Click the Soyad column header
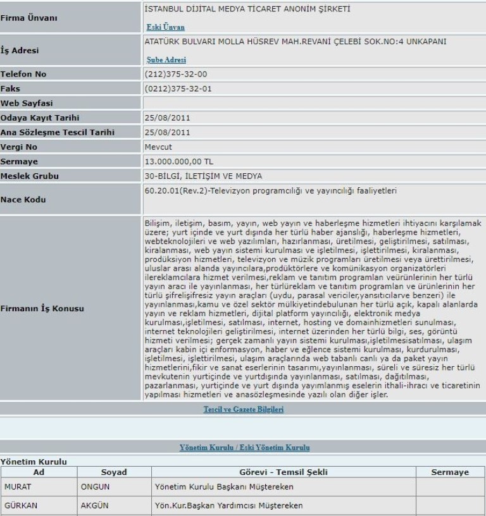This screenshot has height=516, width=486. tap(114, 472)
